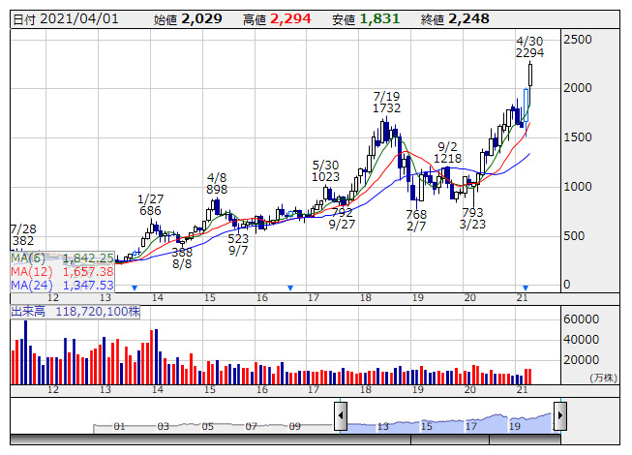632x455 pixels.
Task: Click the 出来高 volume panel header
Action: click(75, 314)
